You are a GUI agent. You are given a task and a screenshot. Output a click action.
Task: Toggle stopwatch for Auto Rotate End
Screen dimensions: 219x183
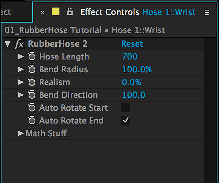[x=32, y=120]
